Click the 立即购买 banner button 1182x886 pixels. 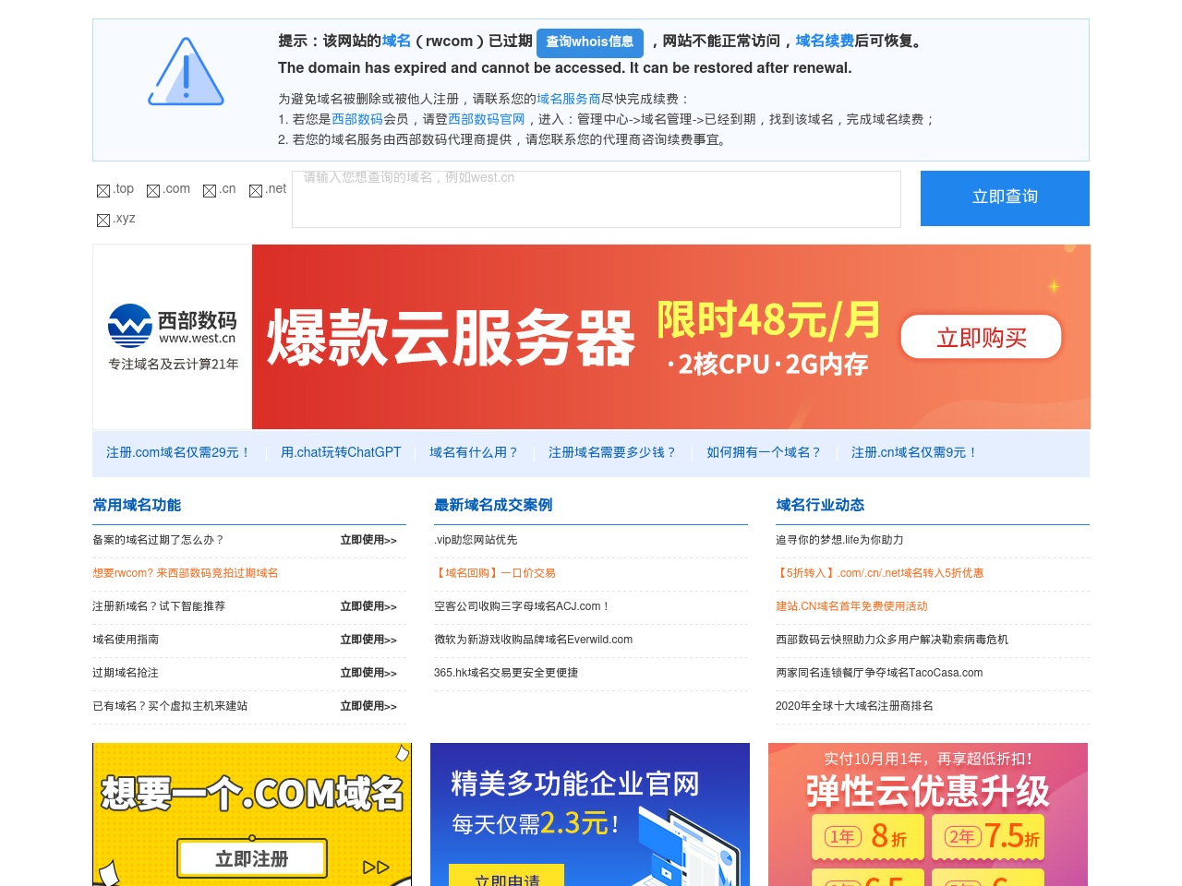(x=981, y=338)
